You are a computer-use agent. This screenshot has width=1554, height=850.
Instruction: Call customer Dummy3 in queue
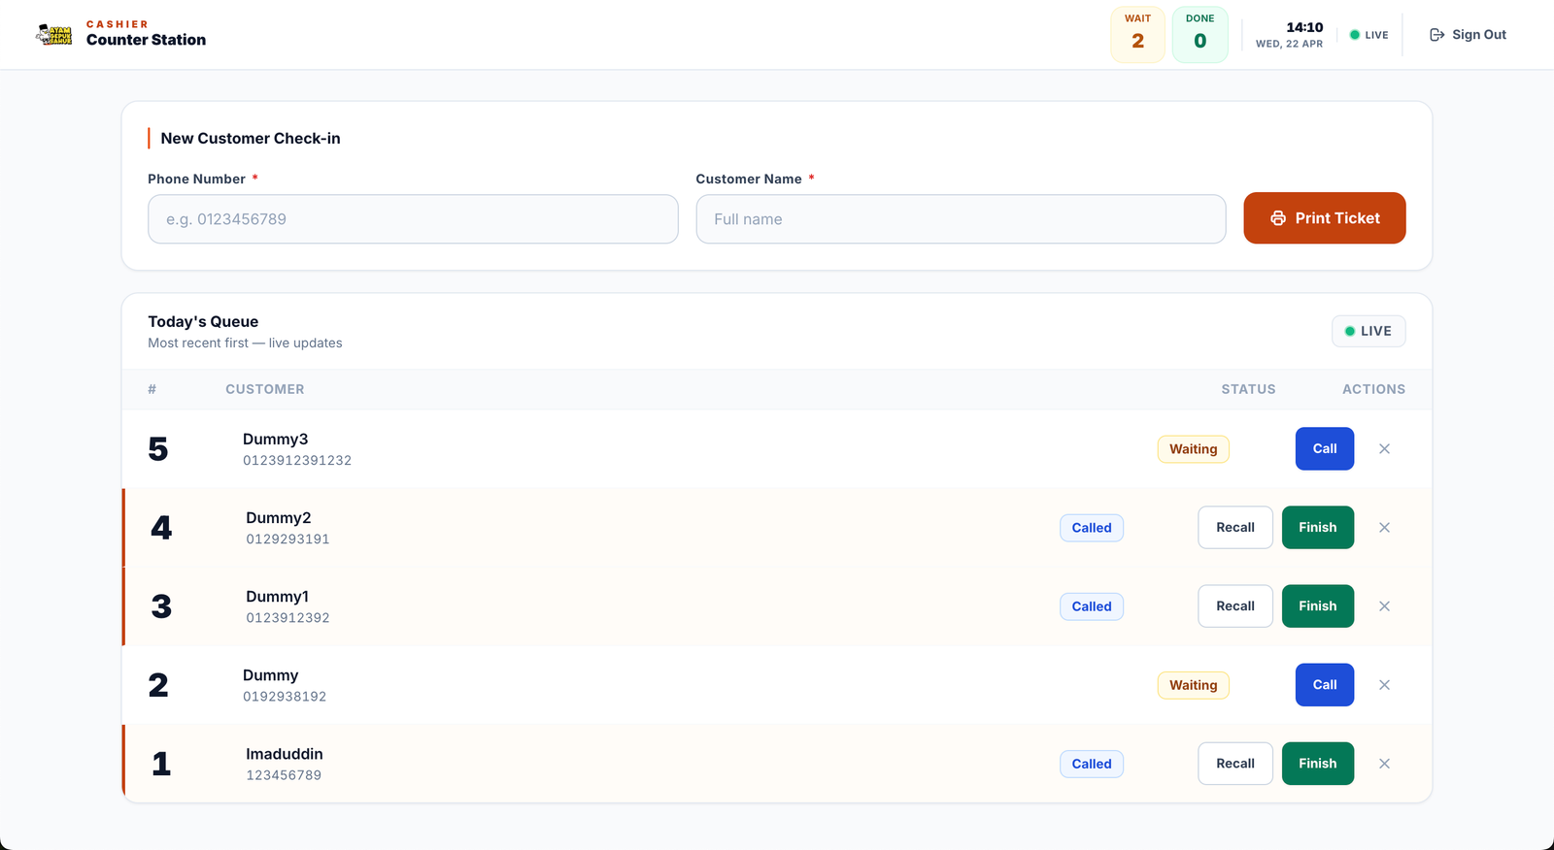pos(1324,449)
